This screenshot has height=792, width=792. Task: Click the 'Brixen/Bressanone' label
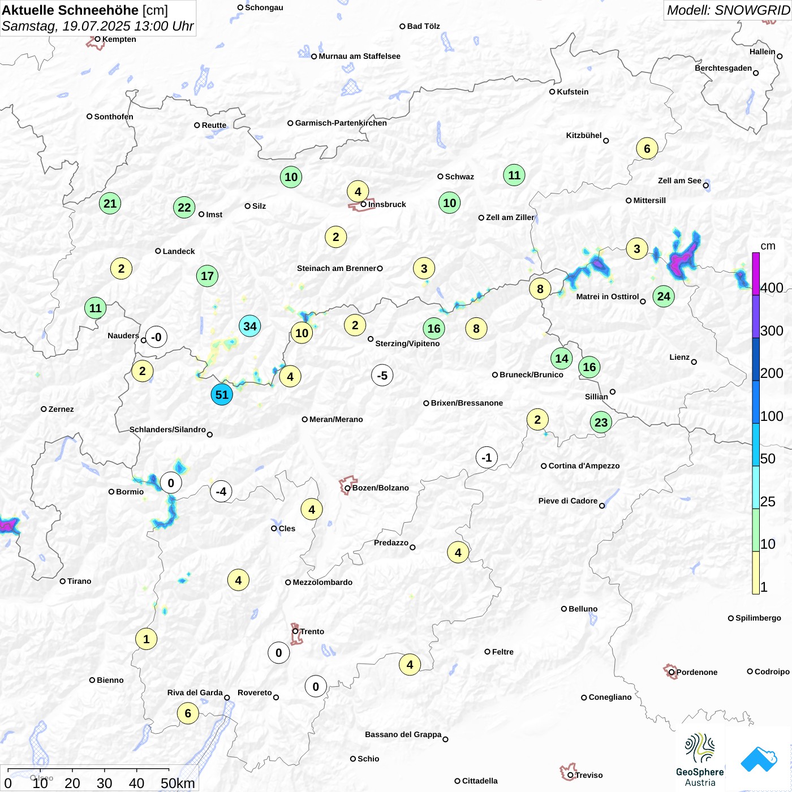pyautogui.click(x=467, y=403)
